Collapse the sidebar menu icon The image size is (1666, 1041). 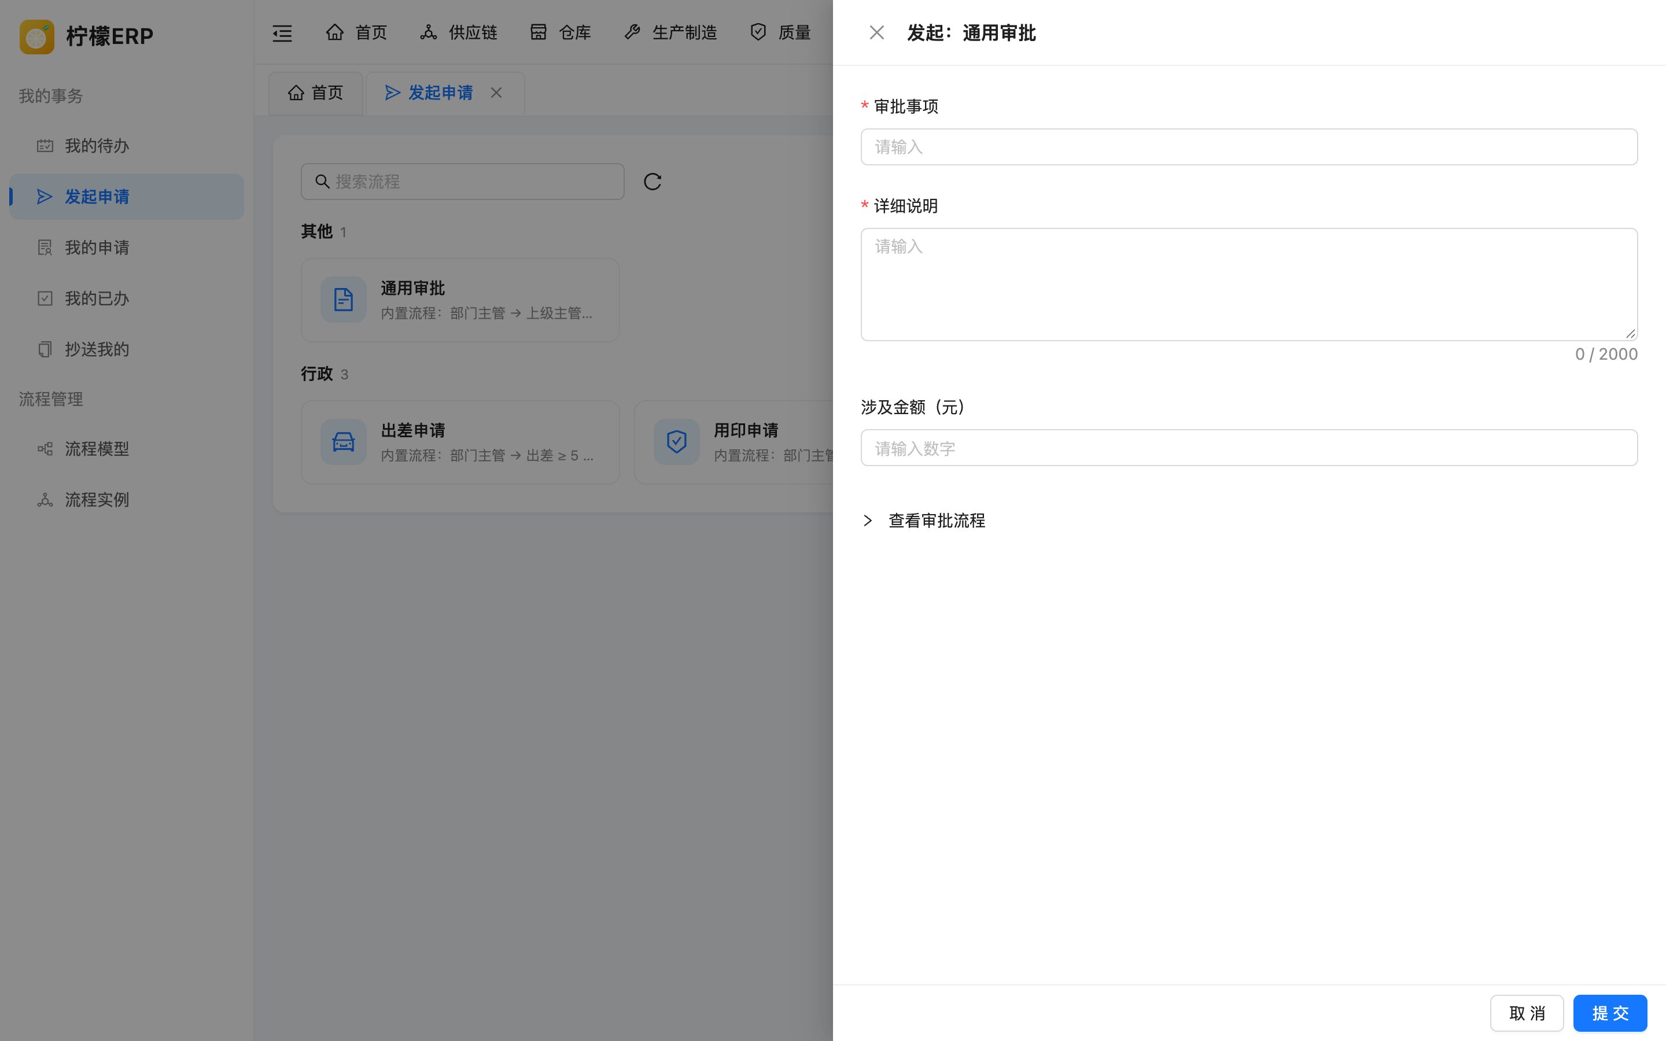pos(282,32)
